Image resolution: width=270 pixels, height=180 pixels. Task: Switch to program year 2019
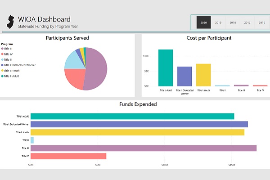(x=218, y=22)
